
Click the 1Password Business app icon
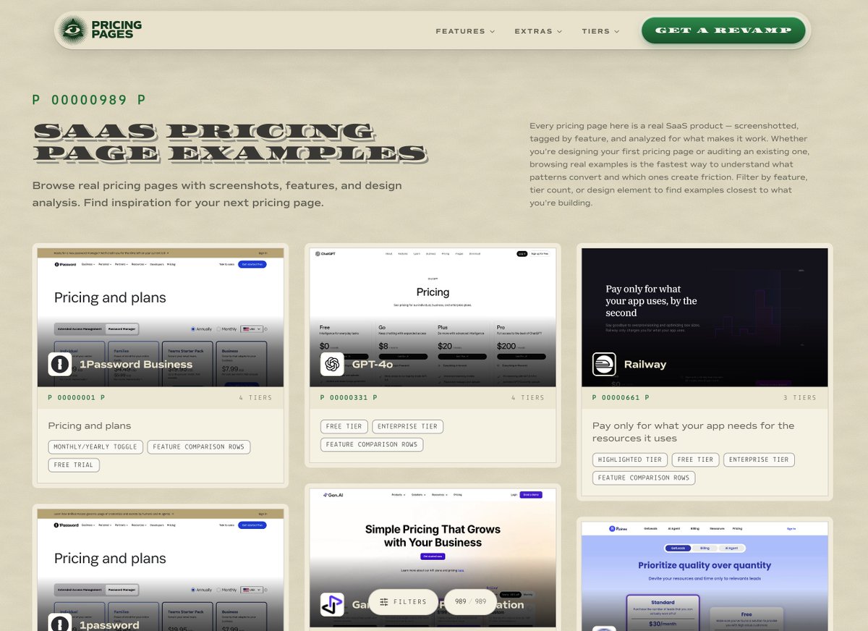(59, 364)
